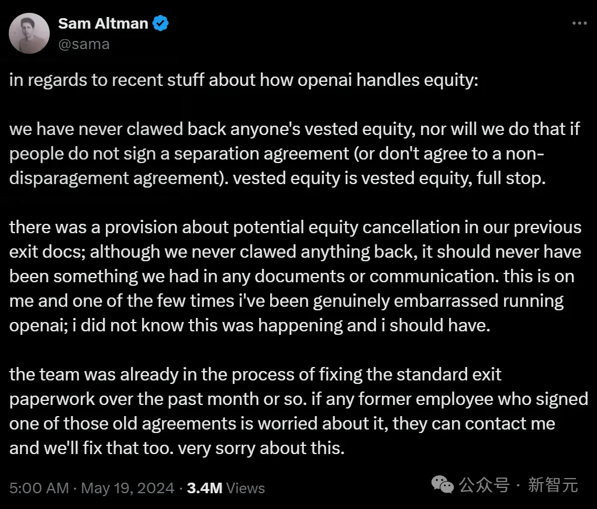Click the WeChat logo watermark

click(443, 484)
